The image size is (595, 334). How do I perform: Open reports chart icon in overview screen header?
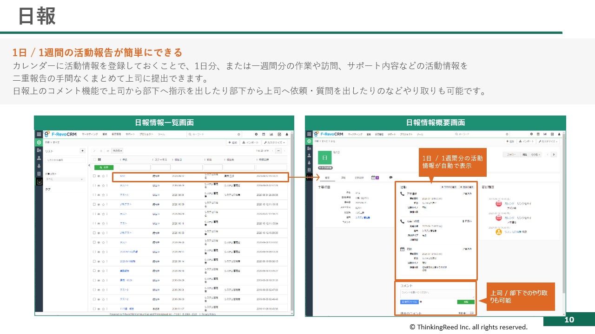[545, 134]
